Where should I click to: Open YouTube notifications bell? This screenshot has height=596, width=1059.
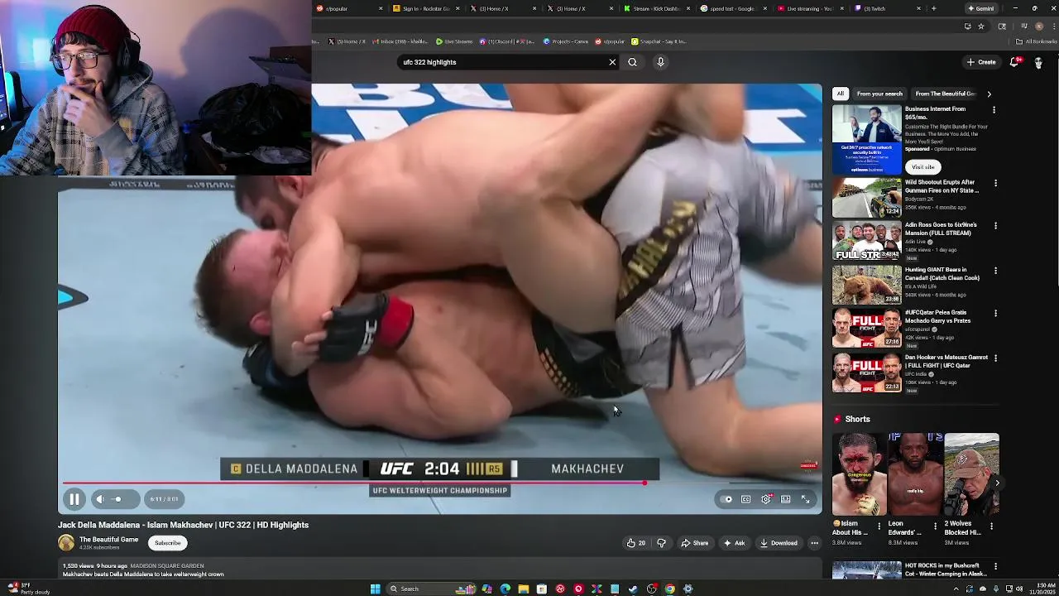click(1015, 62)
